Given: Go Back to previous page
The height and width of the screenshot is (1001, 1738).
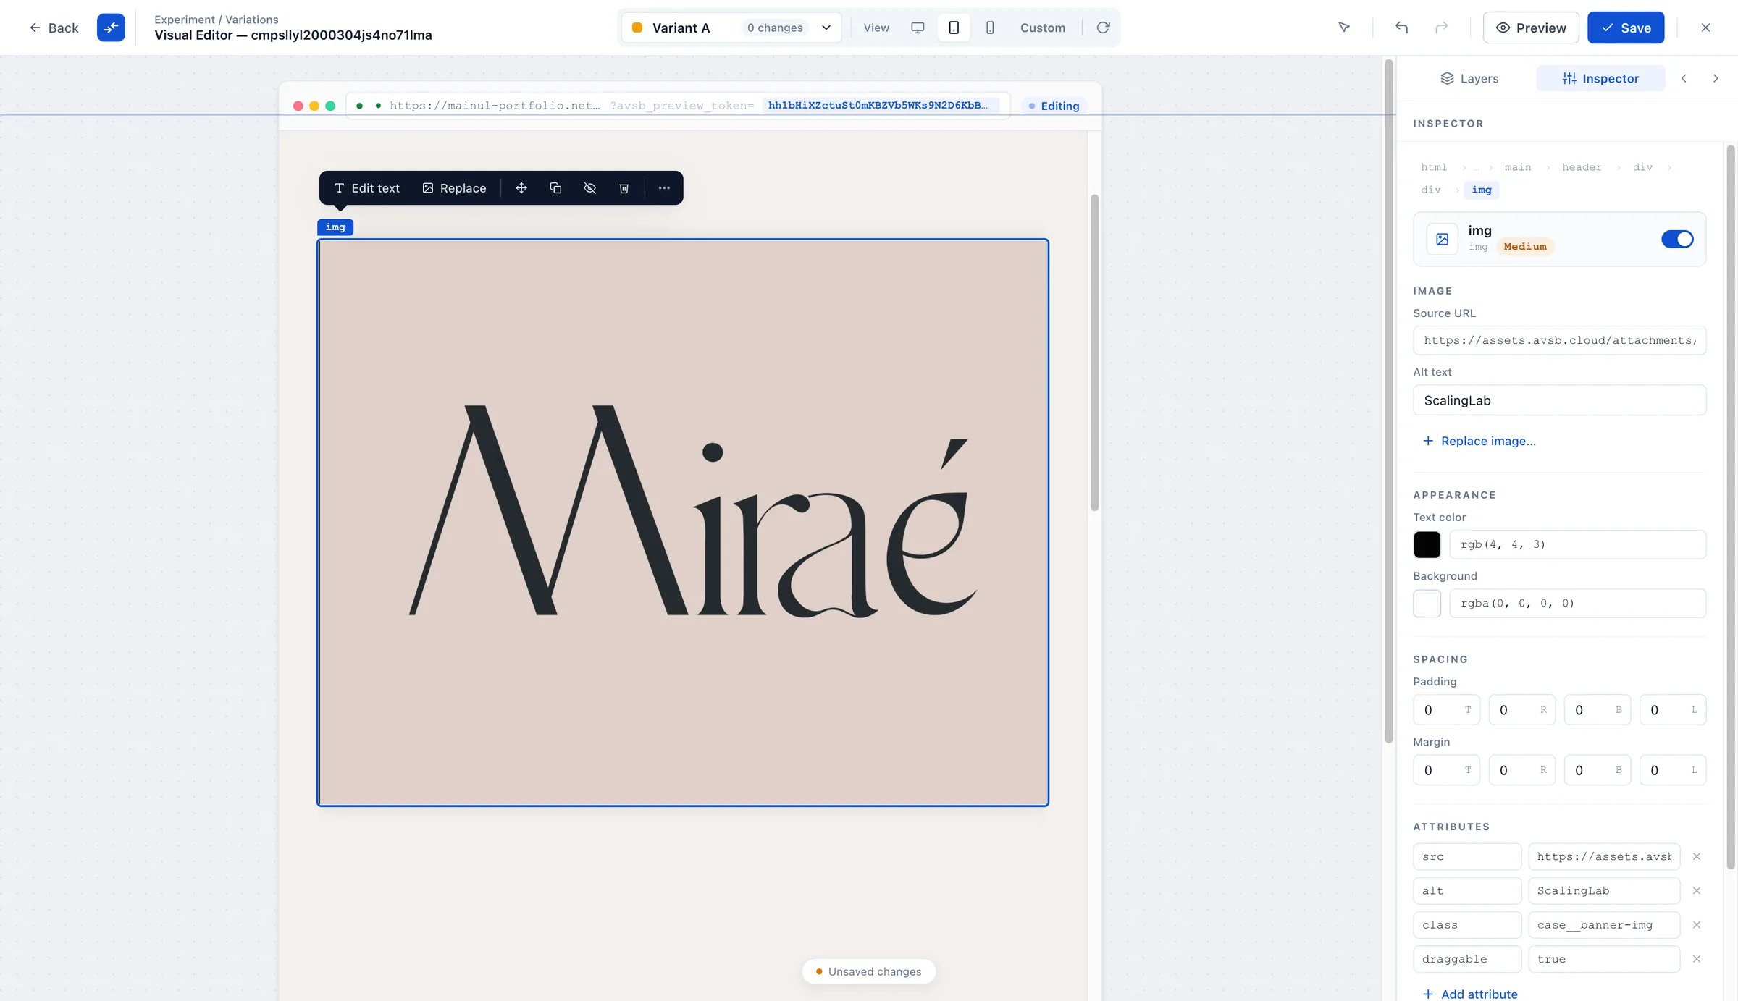Looking at the screenshot, I should (54, 28).
